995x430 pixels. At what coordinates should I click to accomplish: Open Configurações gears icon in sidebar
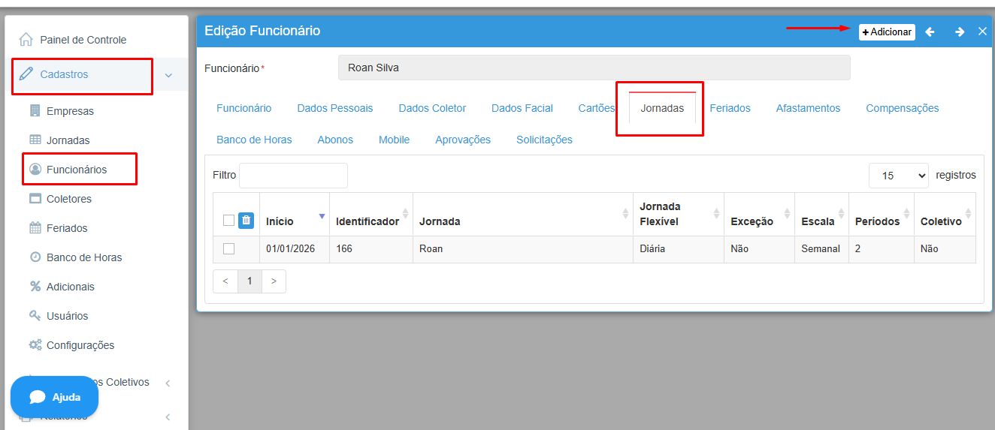tap(35, 345)
